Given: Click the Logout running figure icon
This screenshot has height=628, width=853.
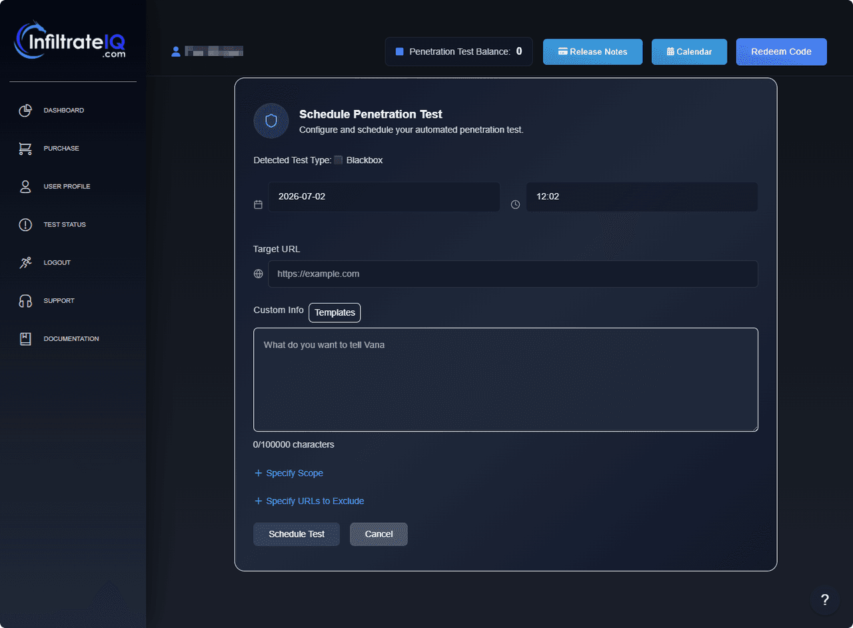Looking at the screenshot, I should (x=25, y=262).
